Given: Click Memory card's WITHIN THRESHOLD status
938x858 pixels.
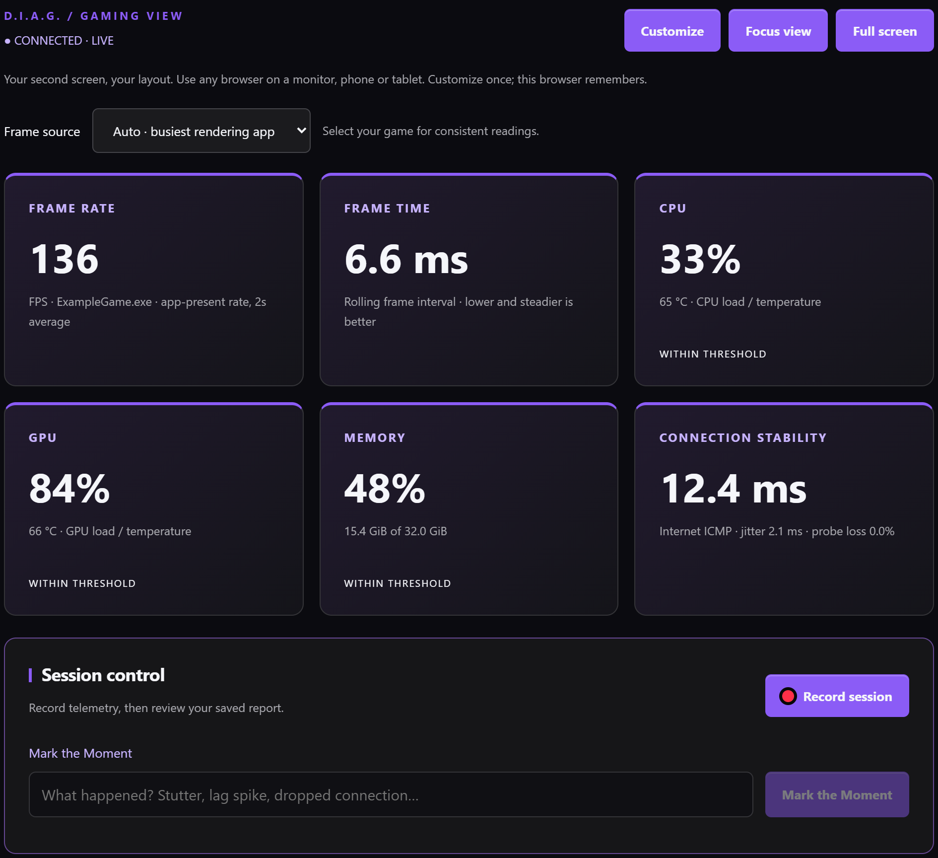Looking at the screenshot, I should [398, 583].
